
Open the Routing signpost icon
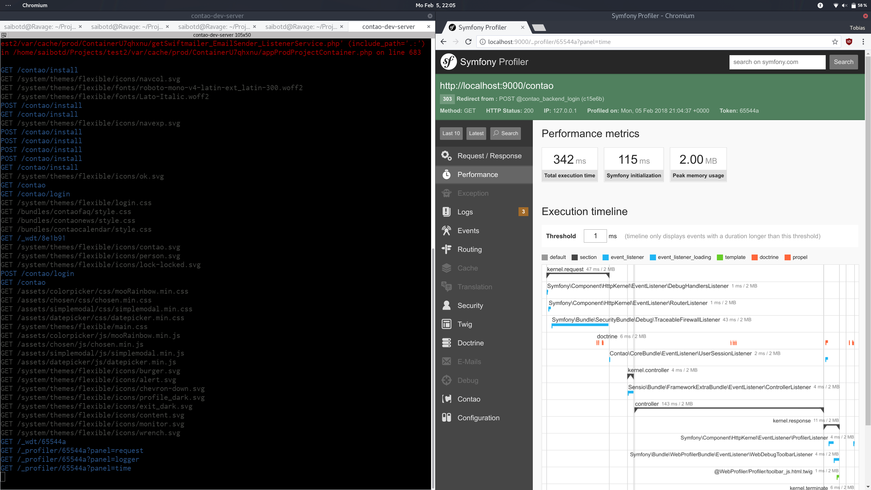(x=446, y=249)
